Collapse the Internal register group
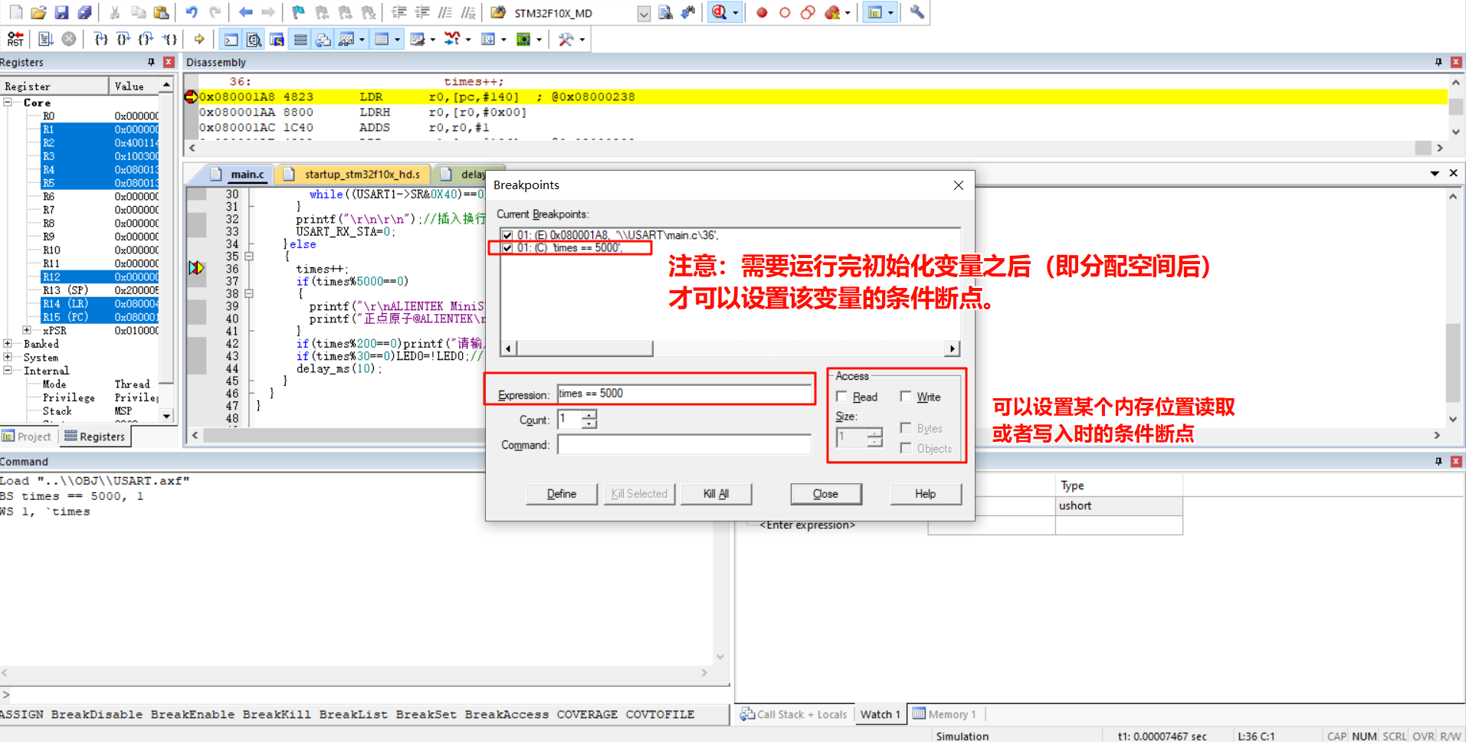Image resolution: width=1466 pixels, height=742 pixels. tap(8, 371)
